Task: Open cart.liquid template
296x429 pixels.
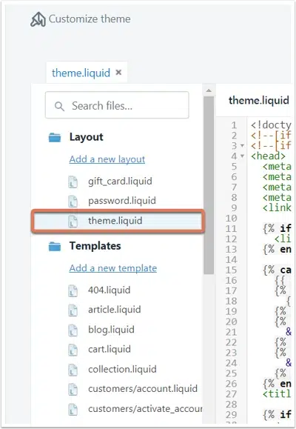Action: pyautogui.click(x=110, y=350)
